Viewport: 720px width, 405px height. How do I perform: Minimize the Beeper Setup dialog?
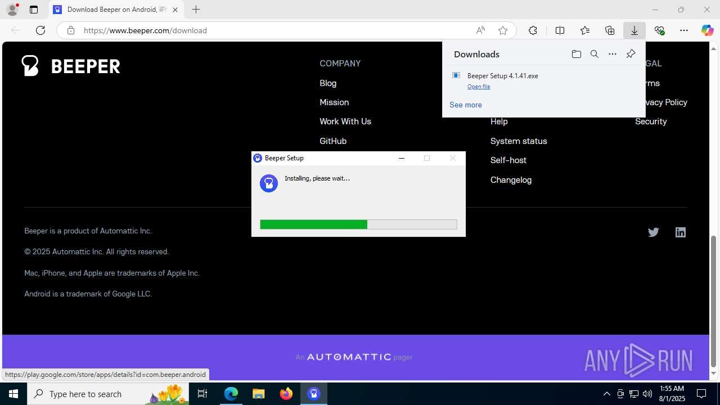tap(402, 158)
